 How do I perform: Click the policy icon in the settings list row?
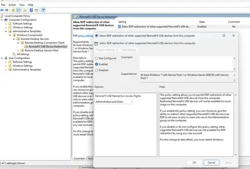[119, 26]
